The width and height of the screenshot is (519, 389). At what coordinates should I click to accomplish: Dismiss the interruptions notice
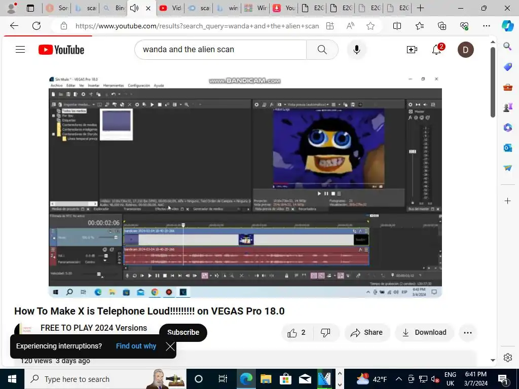click(x=170, y=346)
